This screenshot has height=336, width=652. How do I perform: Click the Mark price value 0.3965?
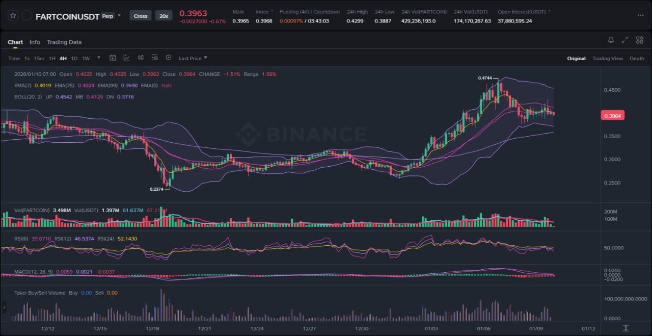point(240,21)
